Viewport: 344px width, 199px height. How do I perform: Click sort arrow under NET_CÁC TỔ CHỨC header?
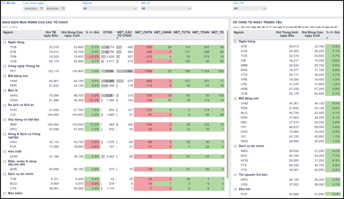[119, 38]
